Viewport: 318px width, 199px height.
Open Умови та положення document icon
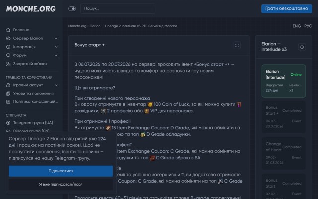click(8, 94)
